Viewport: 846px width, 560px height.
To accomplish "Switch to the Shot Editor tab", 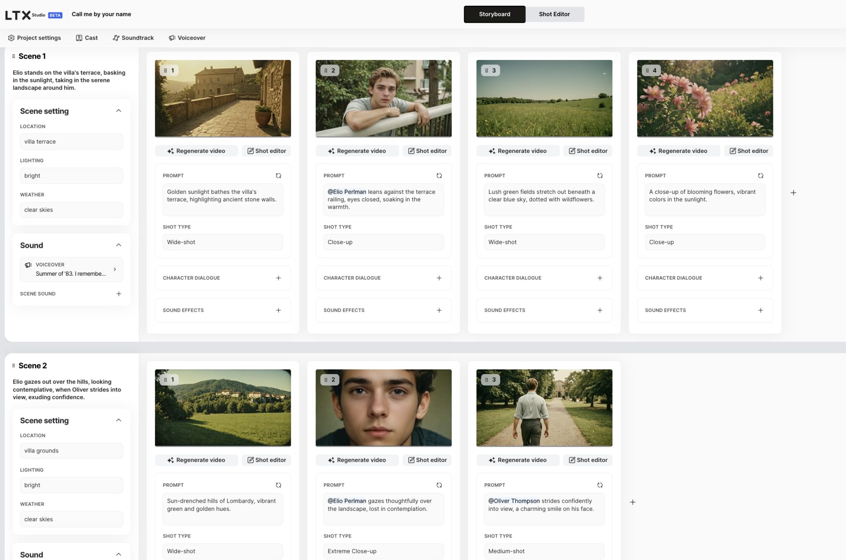I will [x=554, y=14].
